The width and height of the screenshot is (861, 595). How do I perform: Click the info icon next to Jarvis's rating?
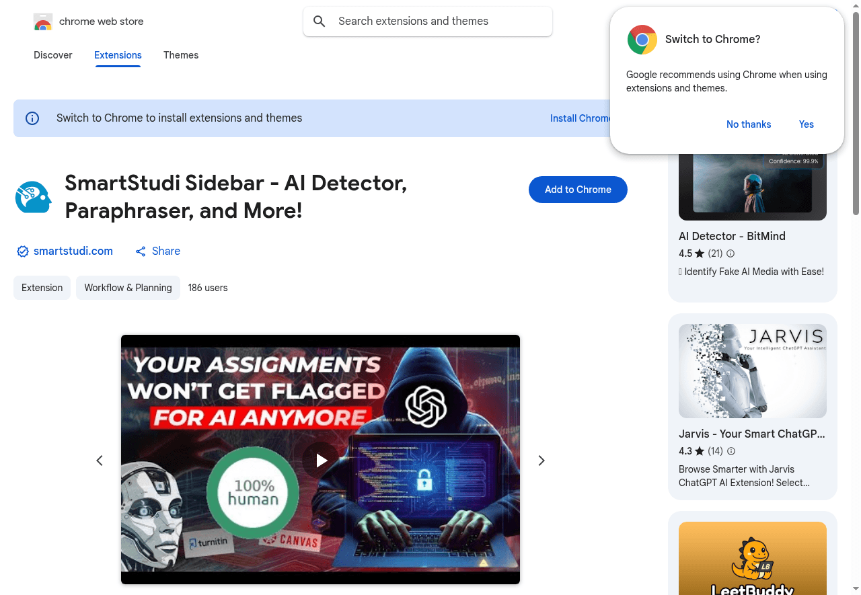[731, 451]
